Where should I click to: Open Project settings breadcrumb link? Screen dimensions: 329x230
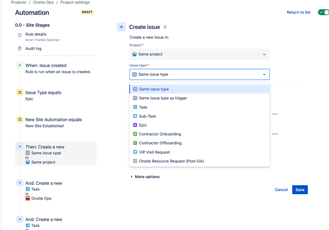(75, 2)
